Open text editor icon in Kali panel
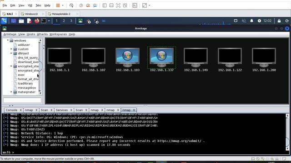291x163 pixels. 29,21
